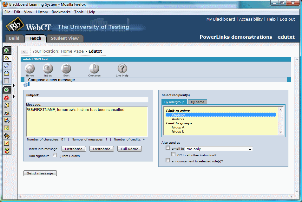Image resolution: width=302 pixels, height=202 pixels.
Task: Select the envelope icon in the sidebar
Action: point(7,73)
